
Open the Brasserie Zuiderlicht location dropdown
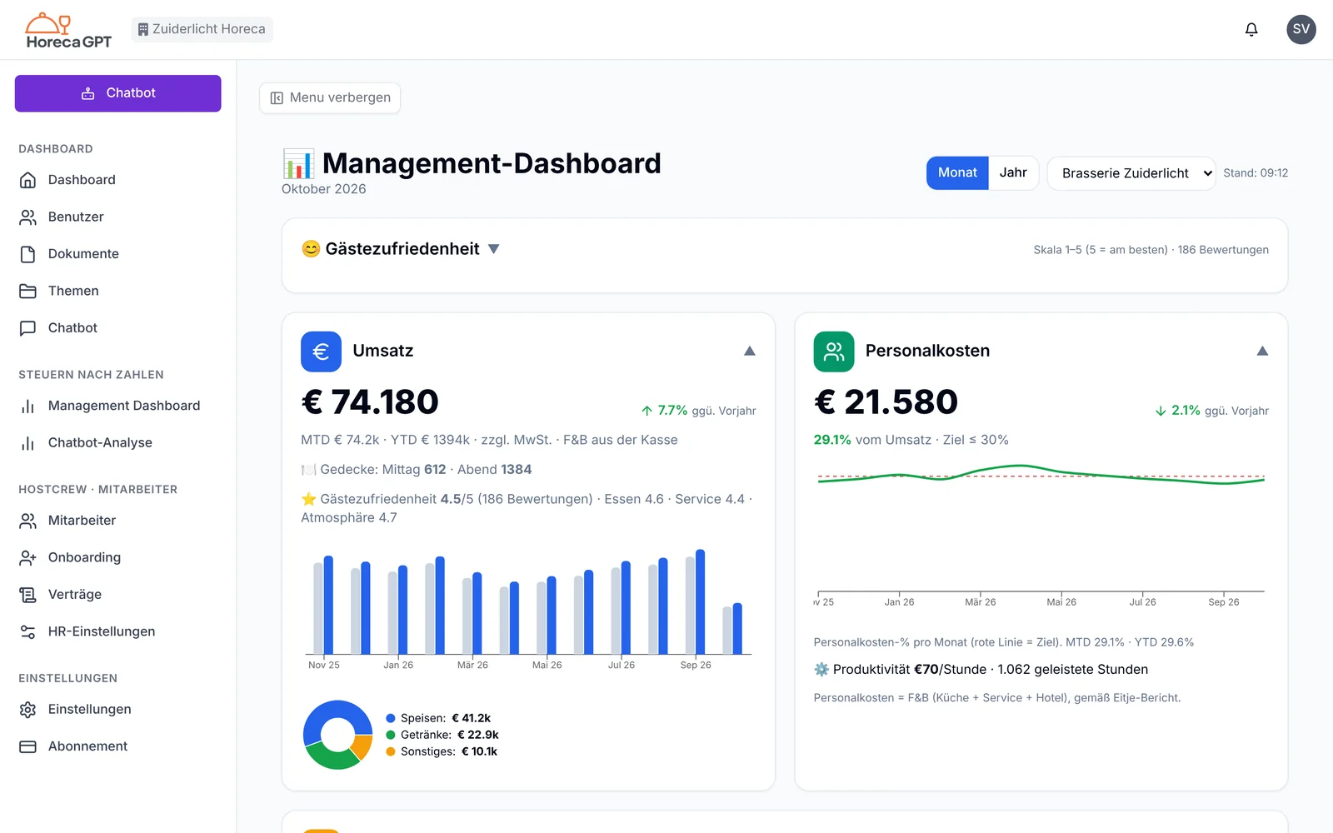click(x=1131, y=173)
